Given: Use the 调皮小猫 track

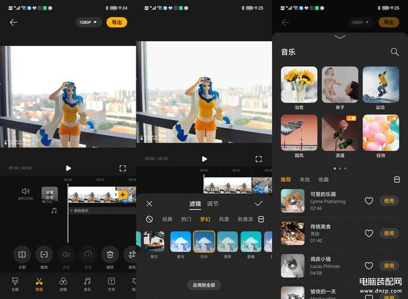Looking at the screenshot, I should click(x=389, y=266).
